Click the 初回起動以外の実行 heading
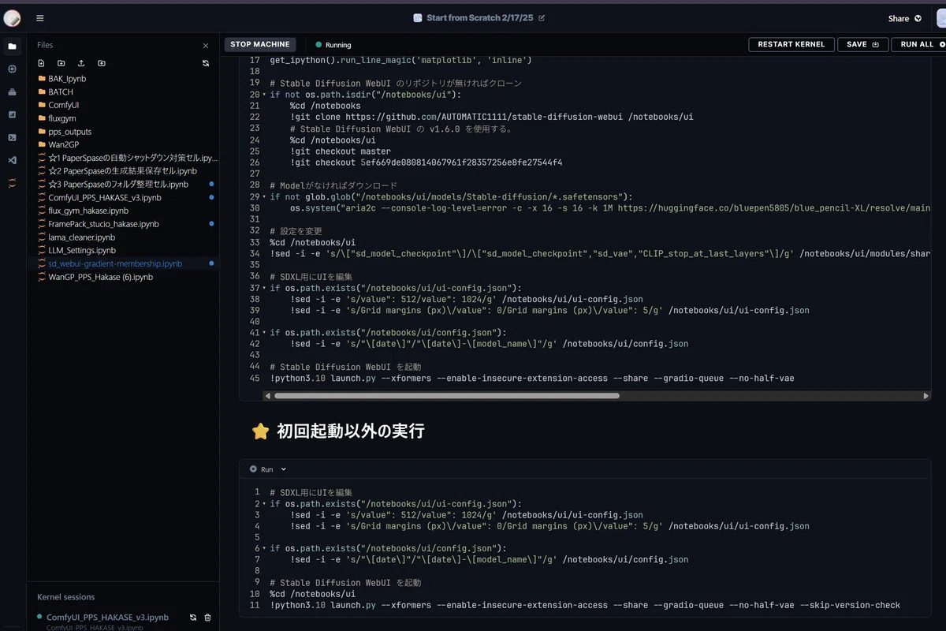 click(350, 431)
